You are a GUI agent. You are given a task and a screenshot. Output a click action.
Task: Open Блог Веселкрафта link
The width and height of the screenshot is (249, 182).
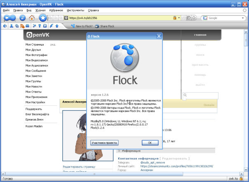coord(37,114)
